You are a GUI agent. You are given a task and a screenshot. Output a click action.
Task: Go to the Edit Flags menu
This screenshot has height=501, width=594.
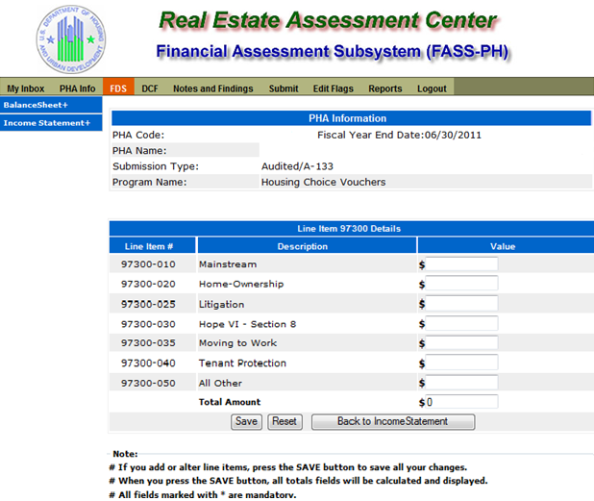pos(333,88)
